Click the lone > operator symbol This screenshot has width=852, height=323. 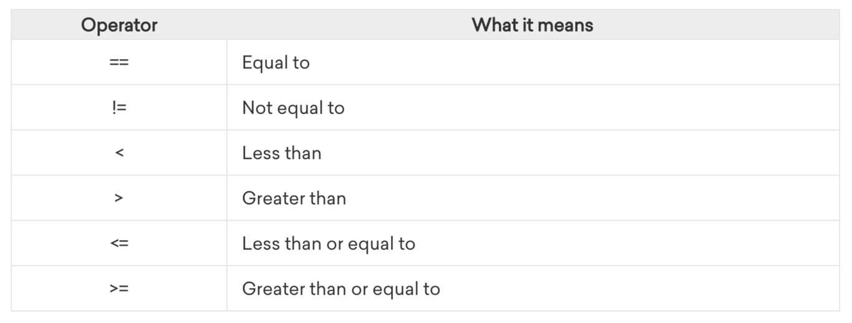click(119, 198)
